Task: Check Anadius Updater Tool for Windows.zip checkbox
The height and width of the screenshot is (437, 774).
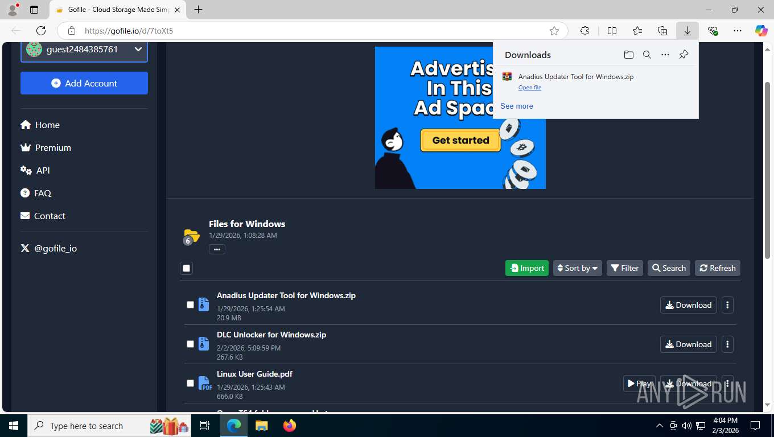Action: pos(191,304)
